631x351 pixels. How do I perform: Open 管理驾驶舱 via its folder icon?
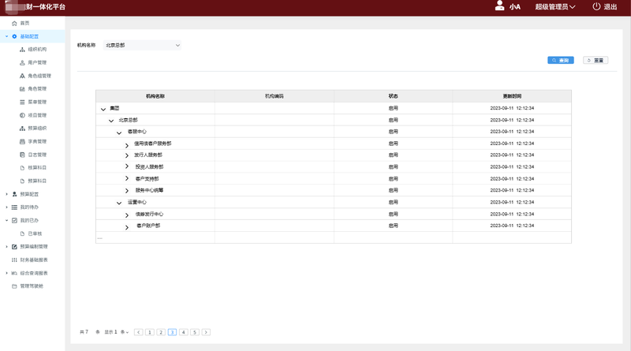[14, 286]
